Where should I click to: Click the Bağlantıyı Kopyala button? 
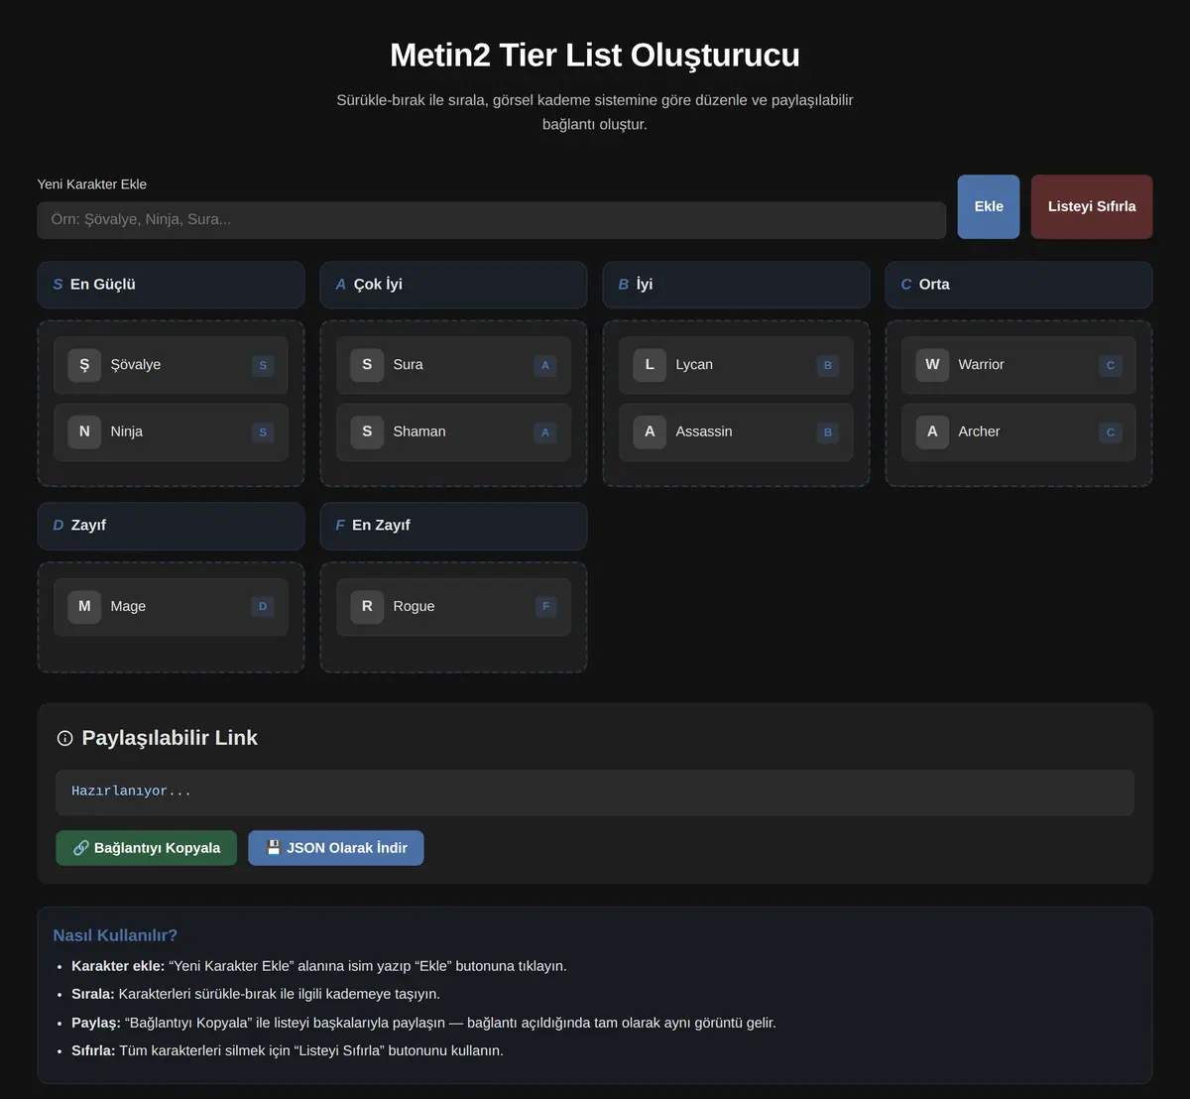tap(147, 848)
